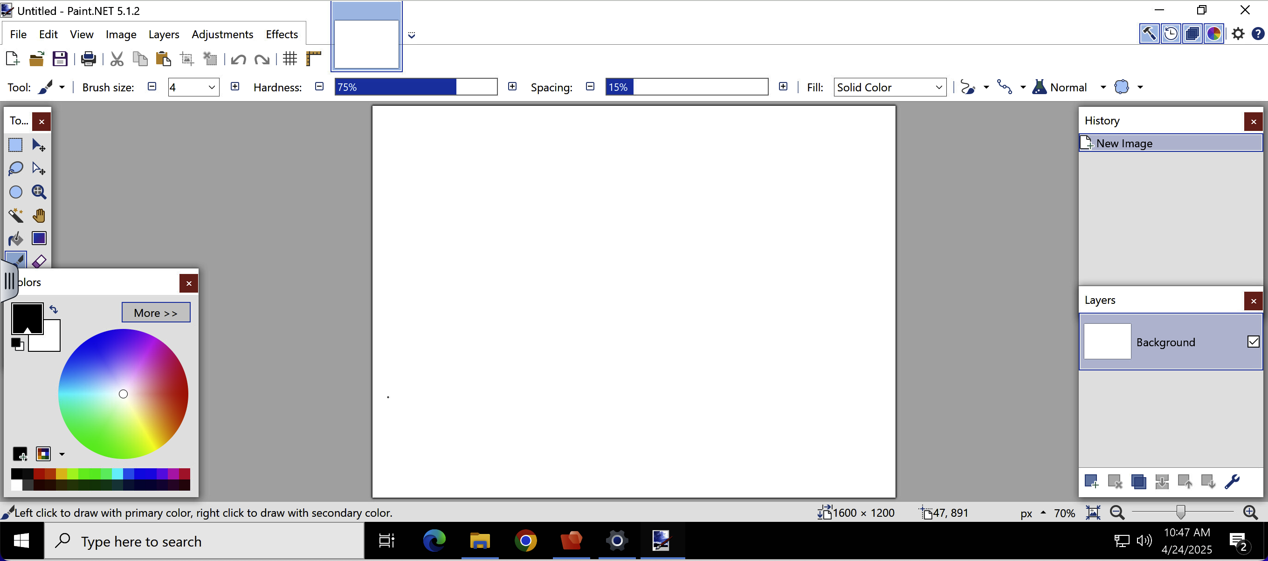Toggle the pixel grid button

(x=290, y=59)
